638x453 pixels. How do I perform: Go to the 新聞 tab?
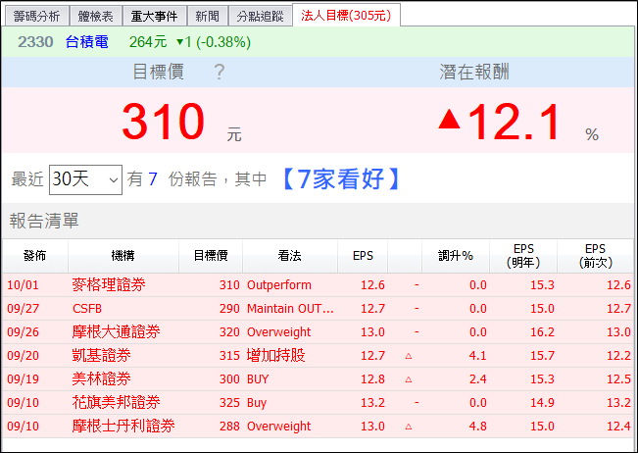207,17
